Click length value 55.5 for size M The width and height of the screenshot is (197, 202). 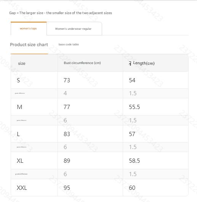tap(135, 107)
